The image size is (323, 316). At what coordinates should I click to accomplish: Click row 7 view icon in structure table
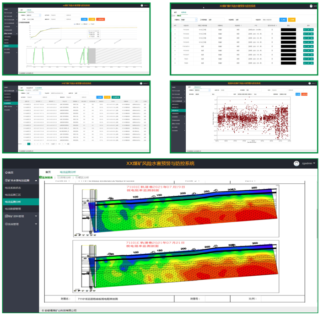[305, 55]
